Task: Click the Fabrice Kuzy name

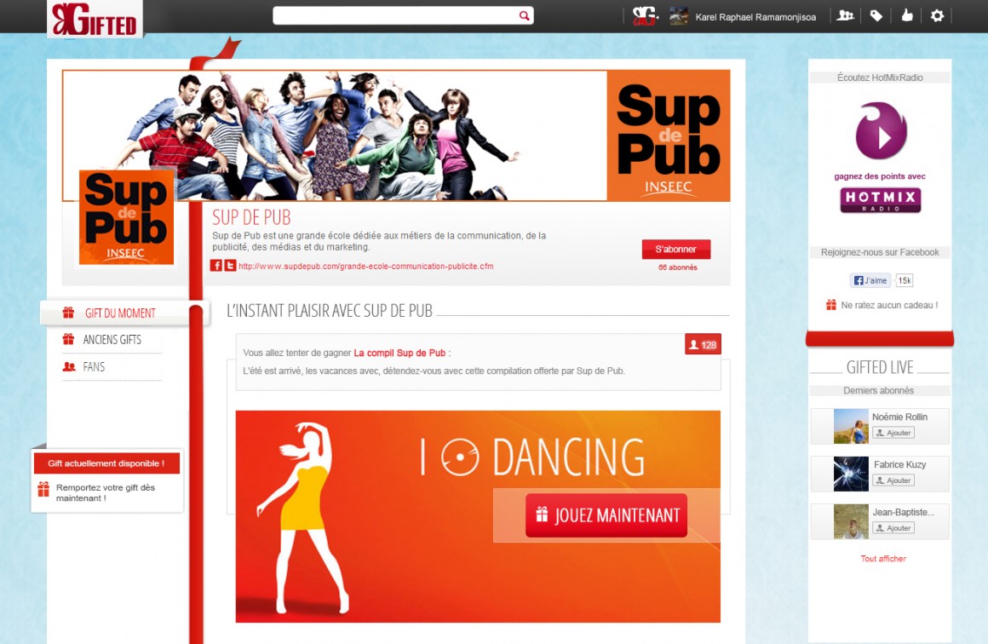Action: coord(899,464)
